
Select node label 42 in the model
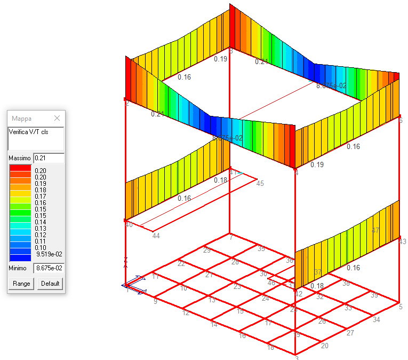299,294
